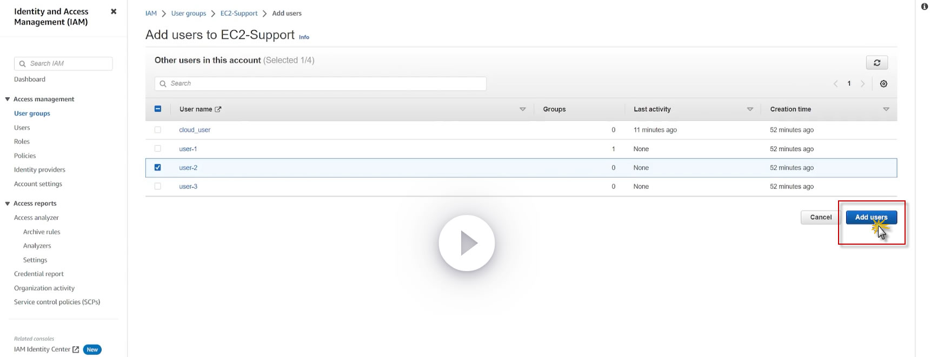Click the Search IAM field

point(63,64)
